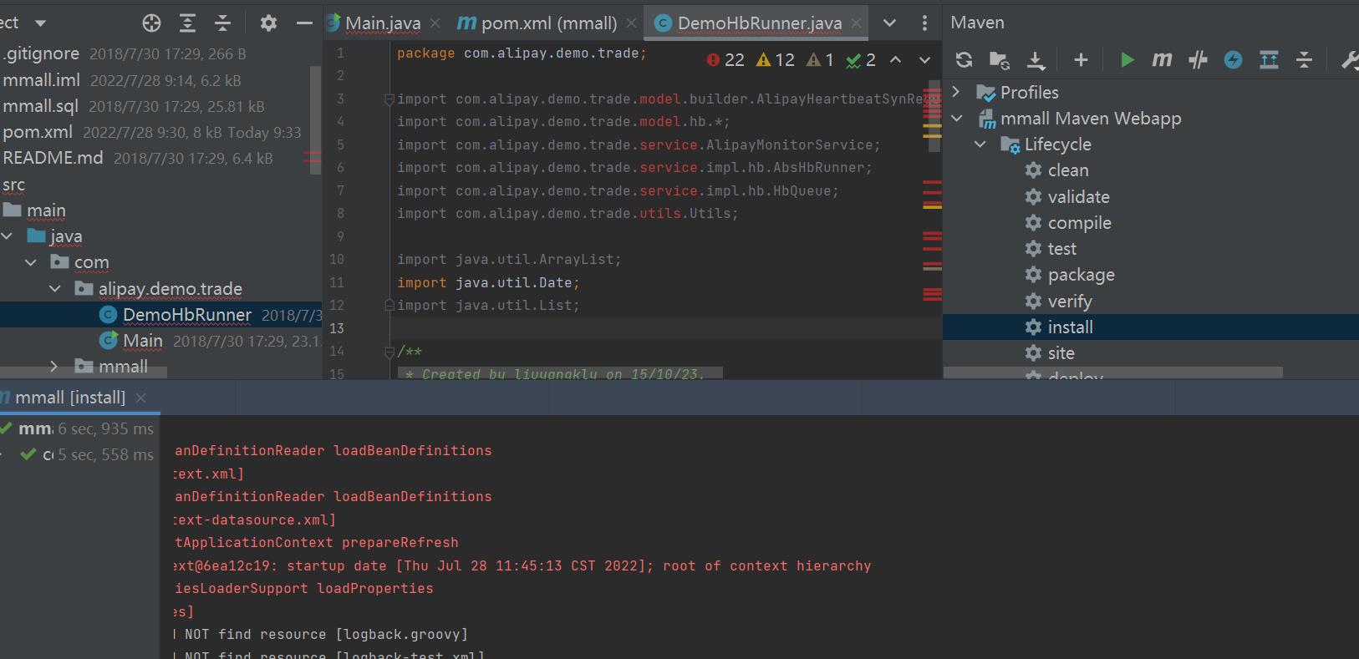This screenshot has width=1359, height=659.
Task: Click the Reload All Maven Projects icon
Action: [x=964, y=59]
